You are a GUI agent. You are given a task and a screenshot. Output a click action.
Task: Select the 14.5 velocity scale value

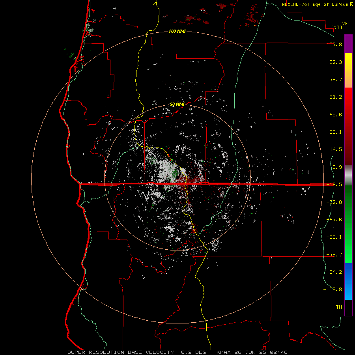(x=336, y=149)
